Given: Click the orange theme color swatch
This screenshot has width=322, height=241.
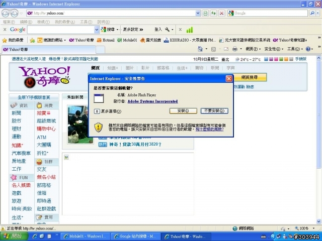Looking at the screenshot, I should [286, 59].
